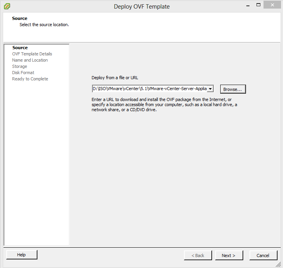Click the vSphere icon in title bar
Screen dimensions: 283x268
[7, 6]
